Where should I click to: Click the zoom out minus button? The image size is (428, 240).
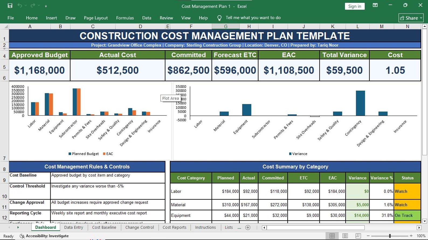368,236
